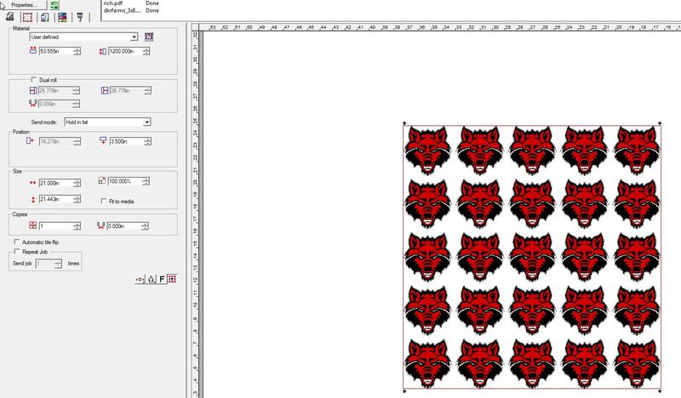The image size is (681, 398).
Task: Edit the copies spacing field 0.000in
Action: coord(123,226)
